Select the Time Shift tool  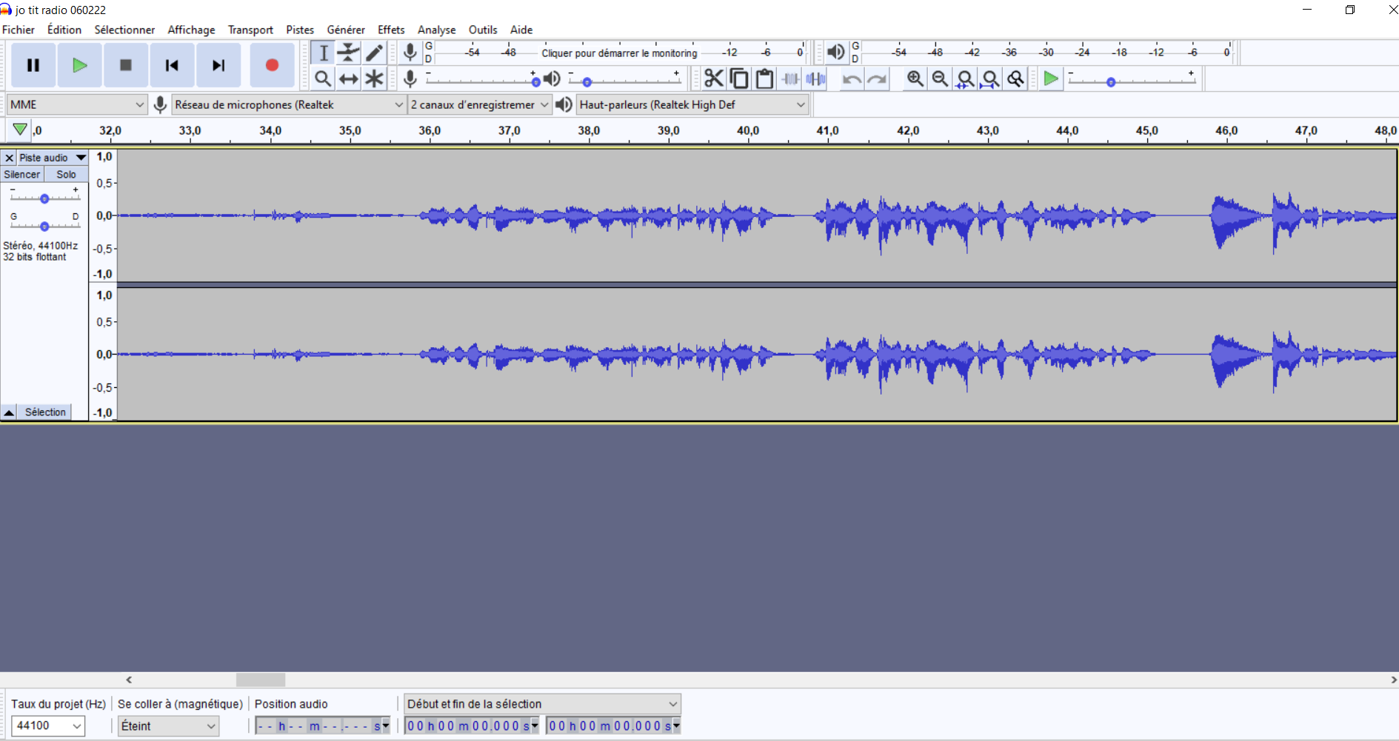pyautogui.click(x=348, y=78)
